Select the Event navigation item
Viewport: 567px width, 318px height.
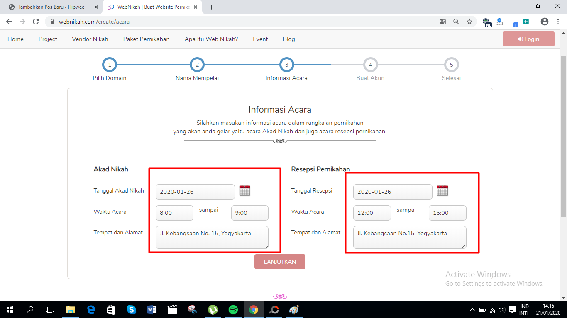[x=260, y=39]
